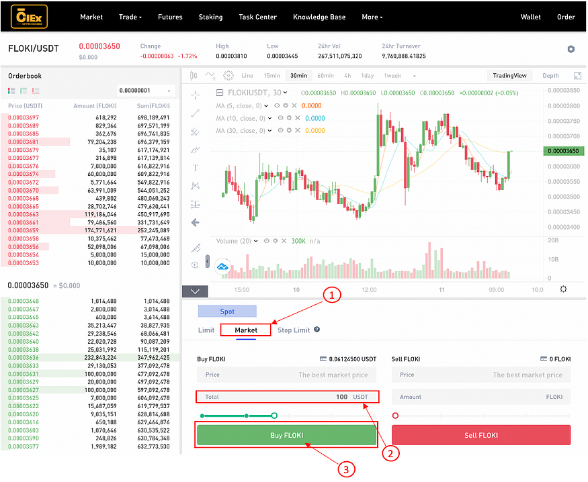588x482 pixels.
Task: Click the Buy FLOKI button
Action: [286, 435]
